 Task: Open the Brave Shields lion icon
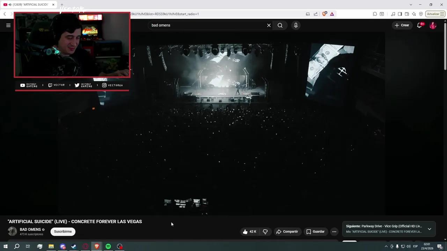tap(324, 14)
